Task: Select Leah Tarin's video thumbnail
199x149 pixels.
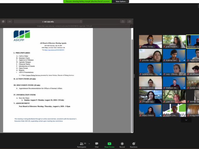Action: click(x=174, y=97)
